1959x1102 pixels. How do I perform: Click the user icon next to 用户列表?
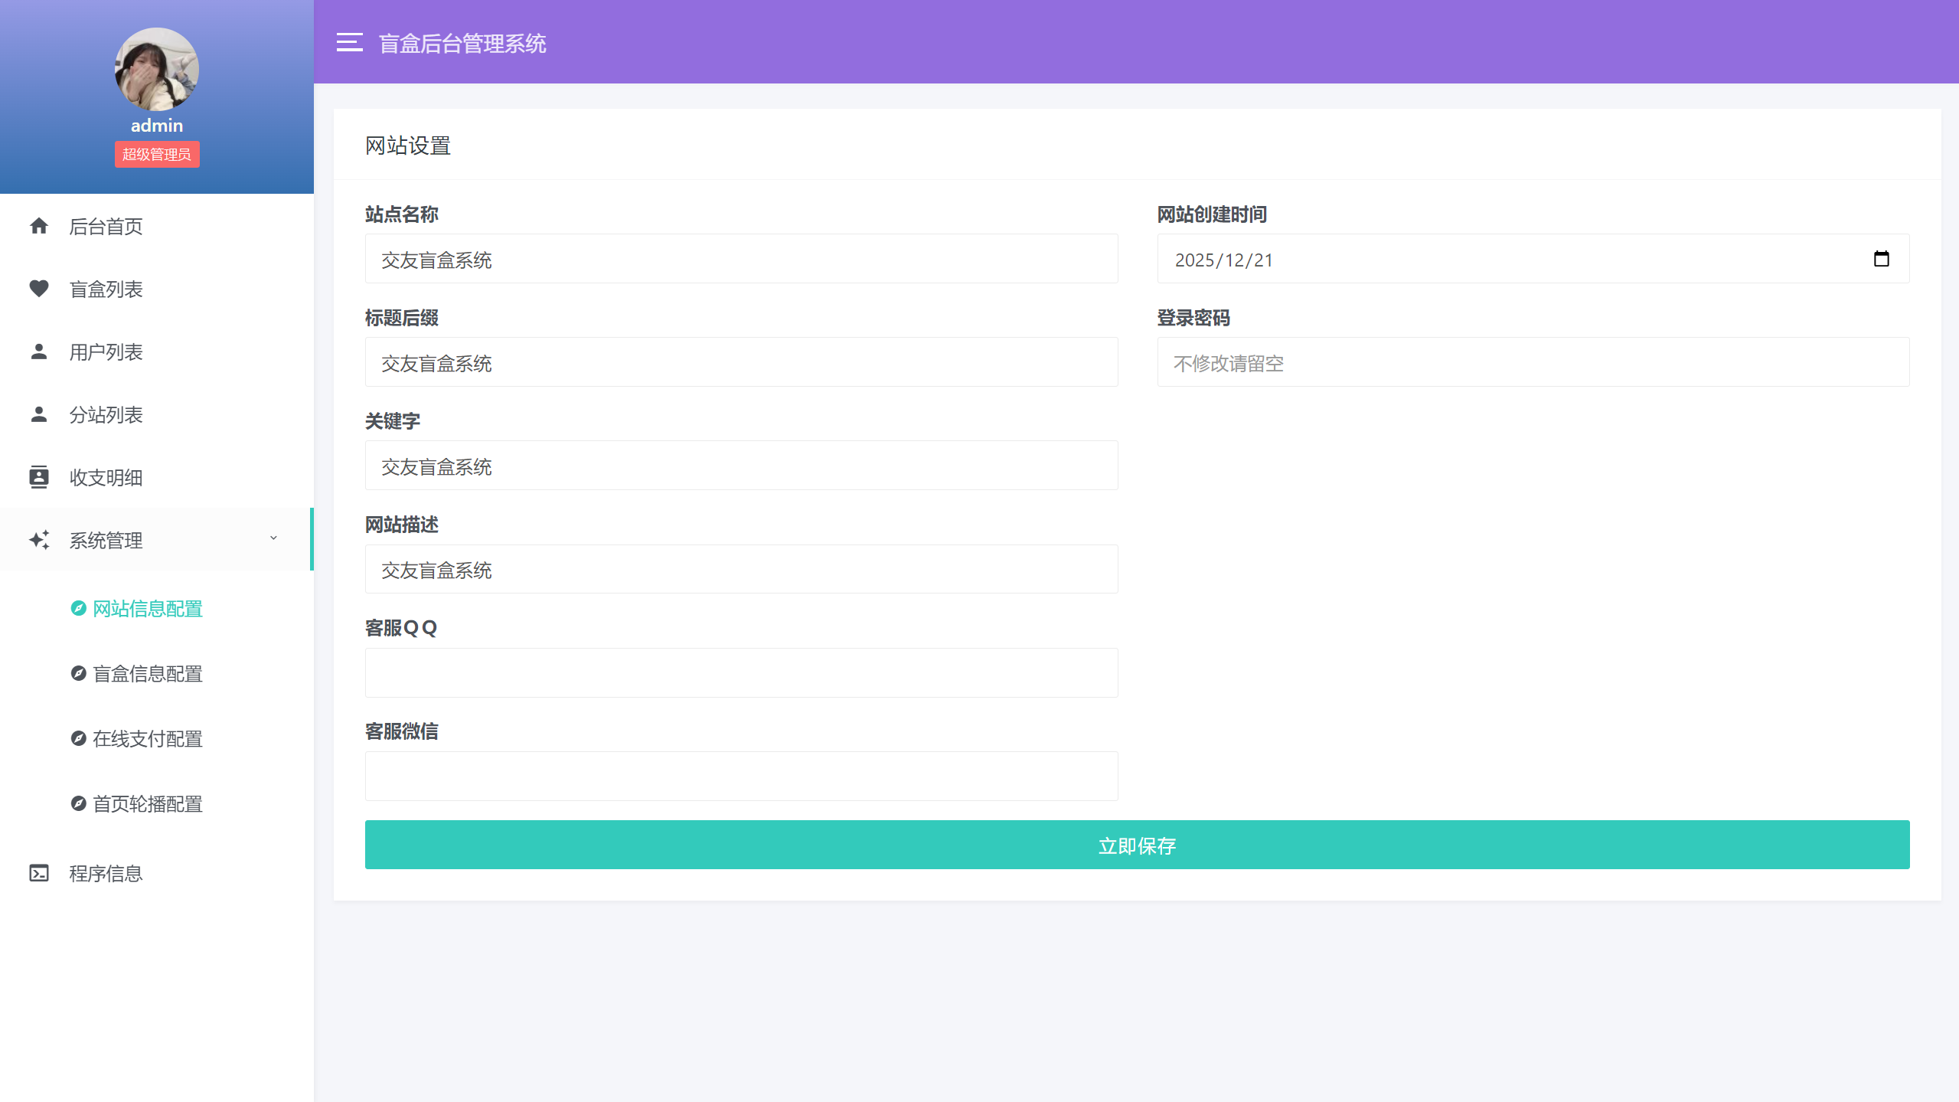tap(40, 352)
